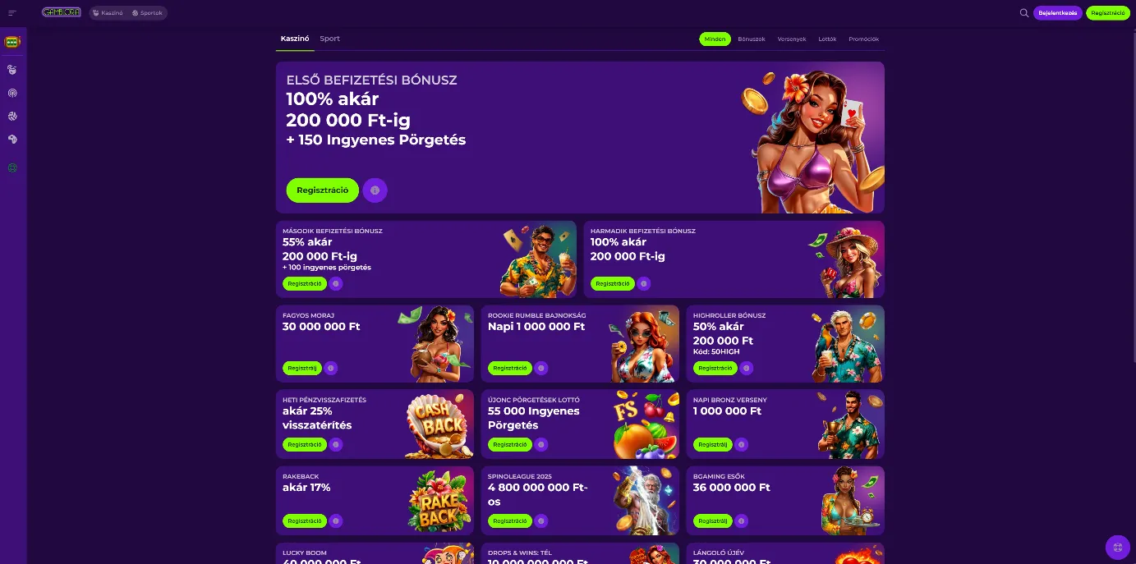Select the Bónuszok filter
The image size is (1136, 564).
(752, 39)
